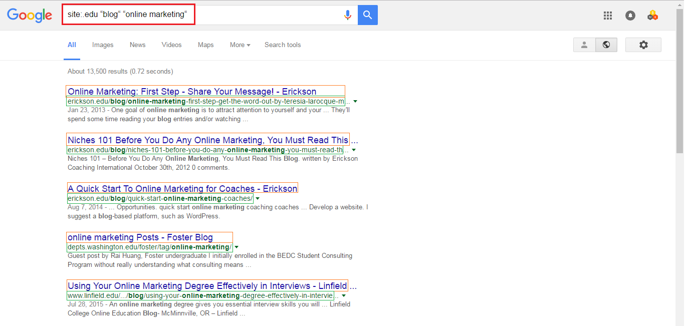
Task: Select the All results tab
Action: (x=72, y=45)
